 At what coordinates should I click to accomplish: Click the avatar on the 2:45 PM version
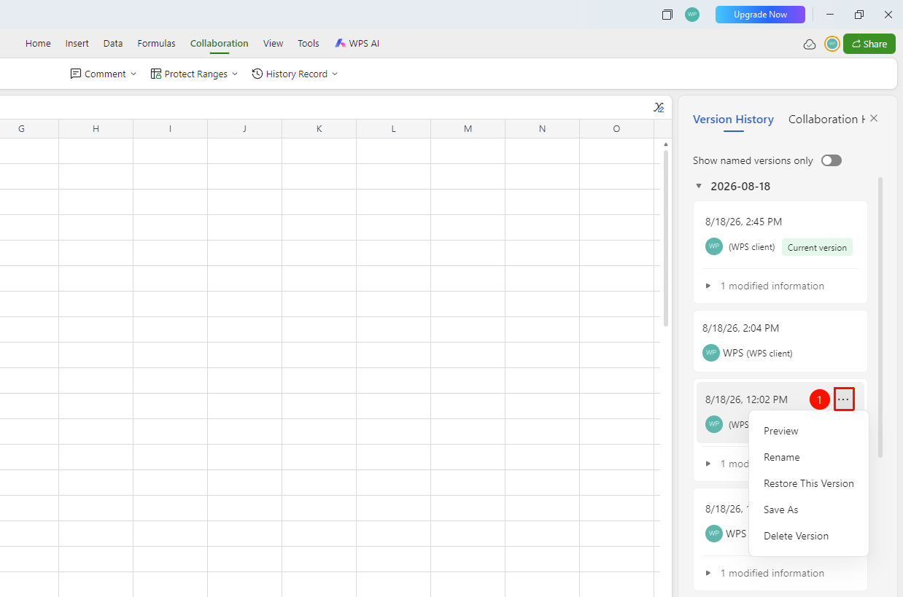click(x=714, y=246)
